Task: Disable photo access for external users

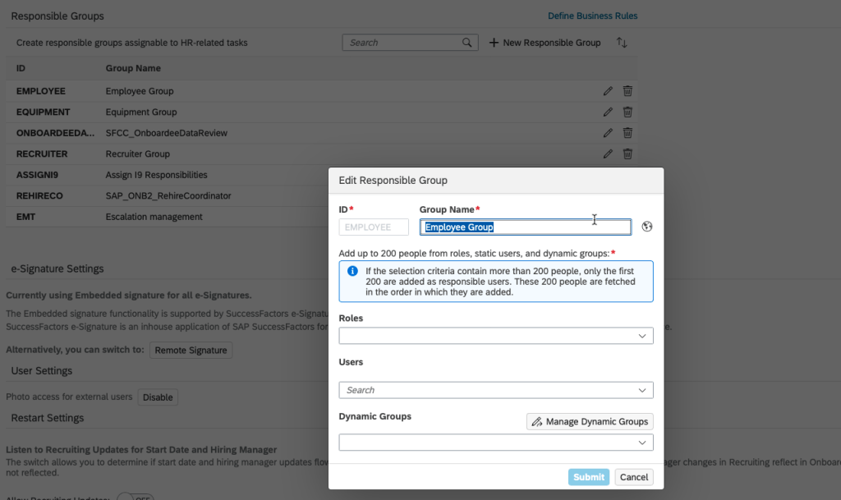Action: [x=158, y=397]
